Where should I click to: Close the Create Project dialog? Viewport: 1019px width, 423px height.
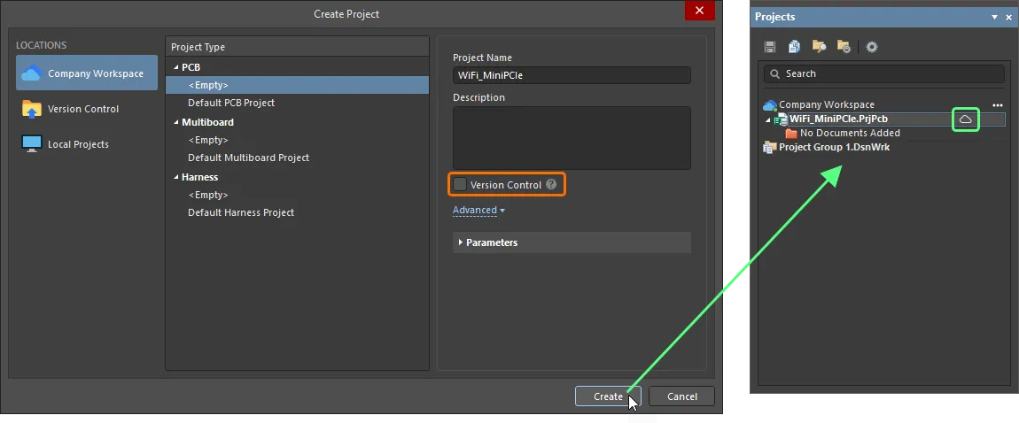pos(699,11)
